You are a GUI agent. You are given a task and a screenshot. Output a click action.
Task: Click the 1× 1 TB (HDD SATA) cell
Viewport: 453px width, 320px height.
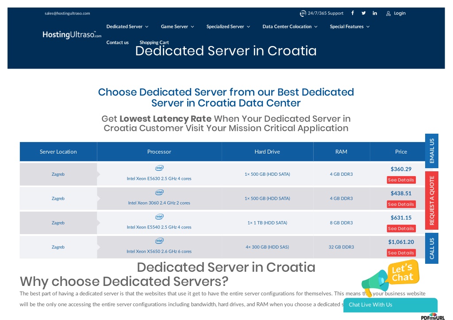coord(267,223)
